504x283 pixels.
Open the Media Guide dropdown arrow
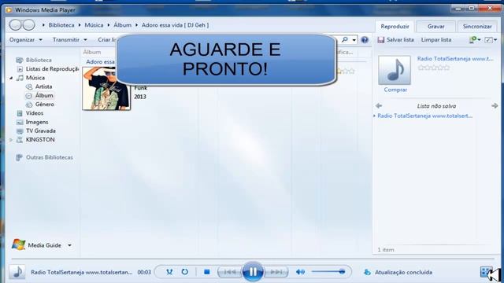(70, 245)
